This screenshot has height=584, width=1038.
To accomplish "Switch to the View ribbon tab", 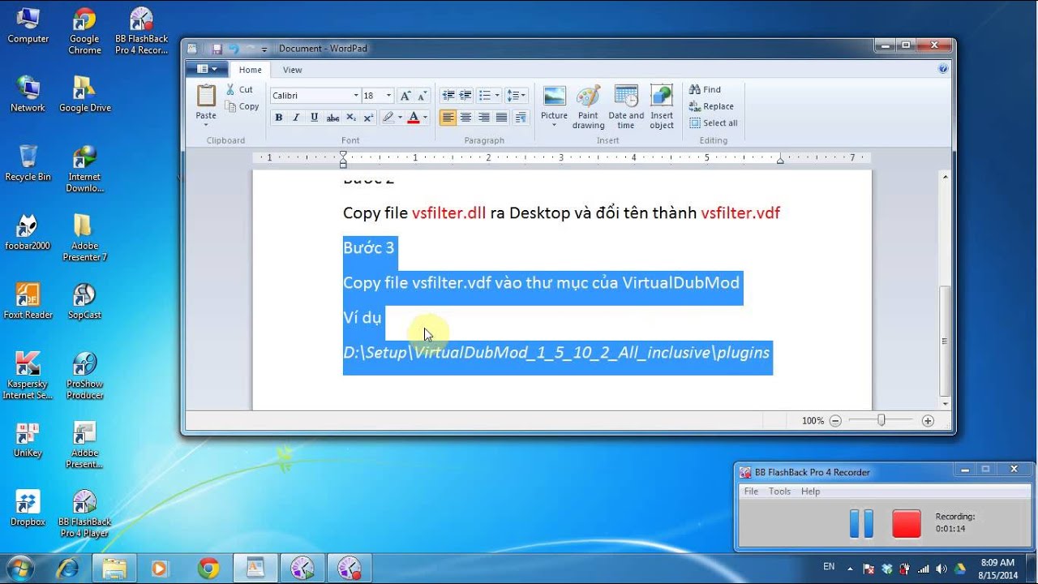I will (x=292, y=70).
